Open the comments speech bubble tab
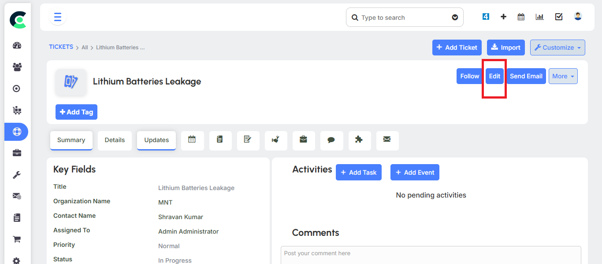 click(331, 140)
